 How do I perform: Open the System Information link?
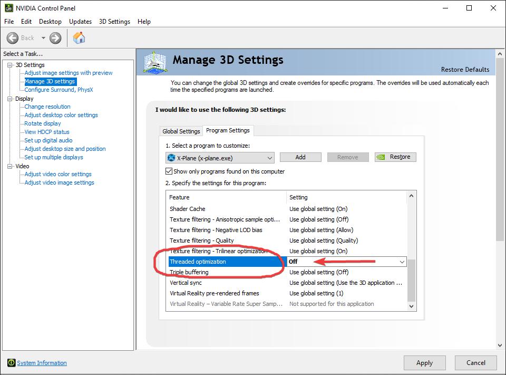point(42,363)
